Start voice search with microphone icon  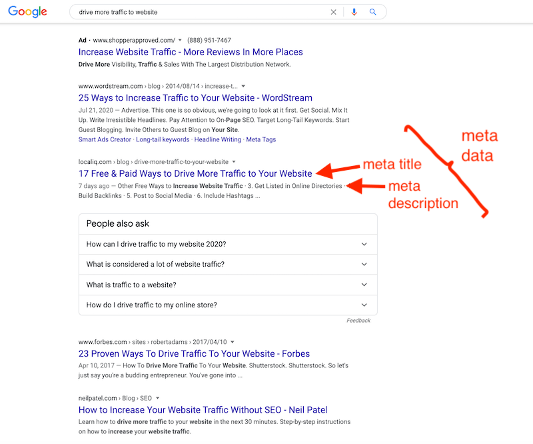pos(354,12)
